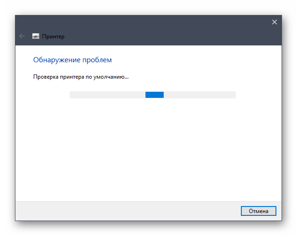Click the Обнаружение проблем heading
297x236 pixels.
pyautogui.click(x=72, y=60)
